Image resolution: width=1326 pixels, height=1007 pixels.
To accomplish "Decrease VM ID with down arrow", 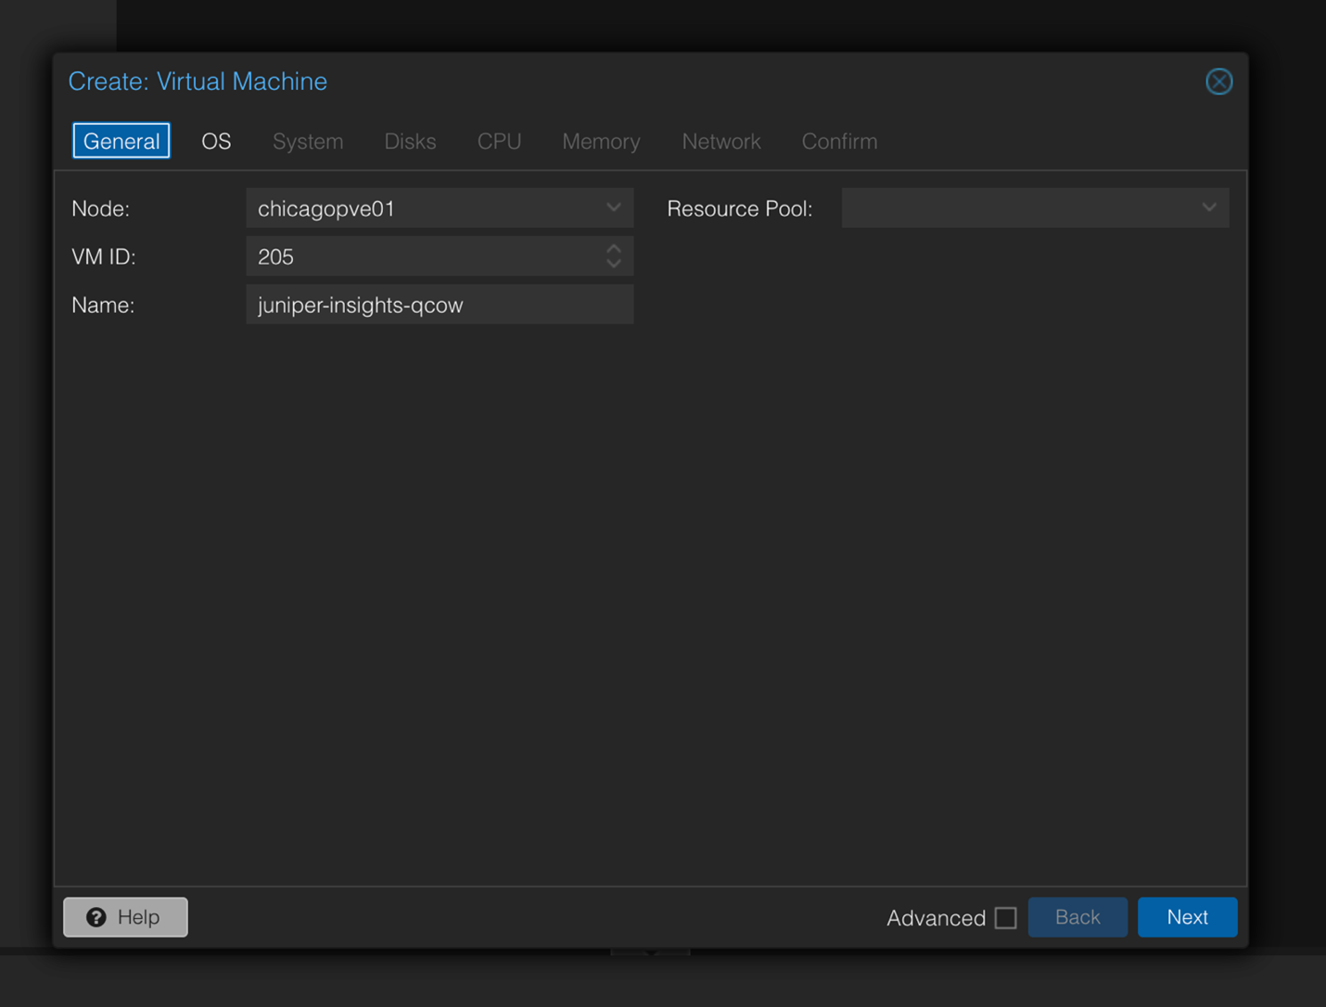I will click(614, 264).
